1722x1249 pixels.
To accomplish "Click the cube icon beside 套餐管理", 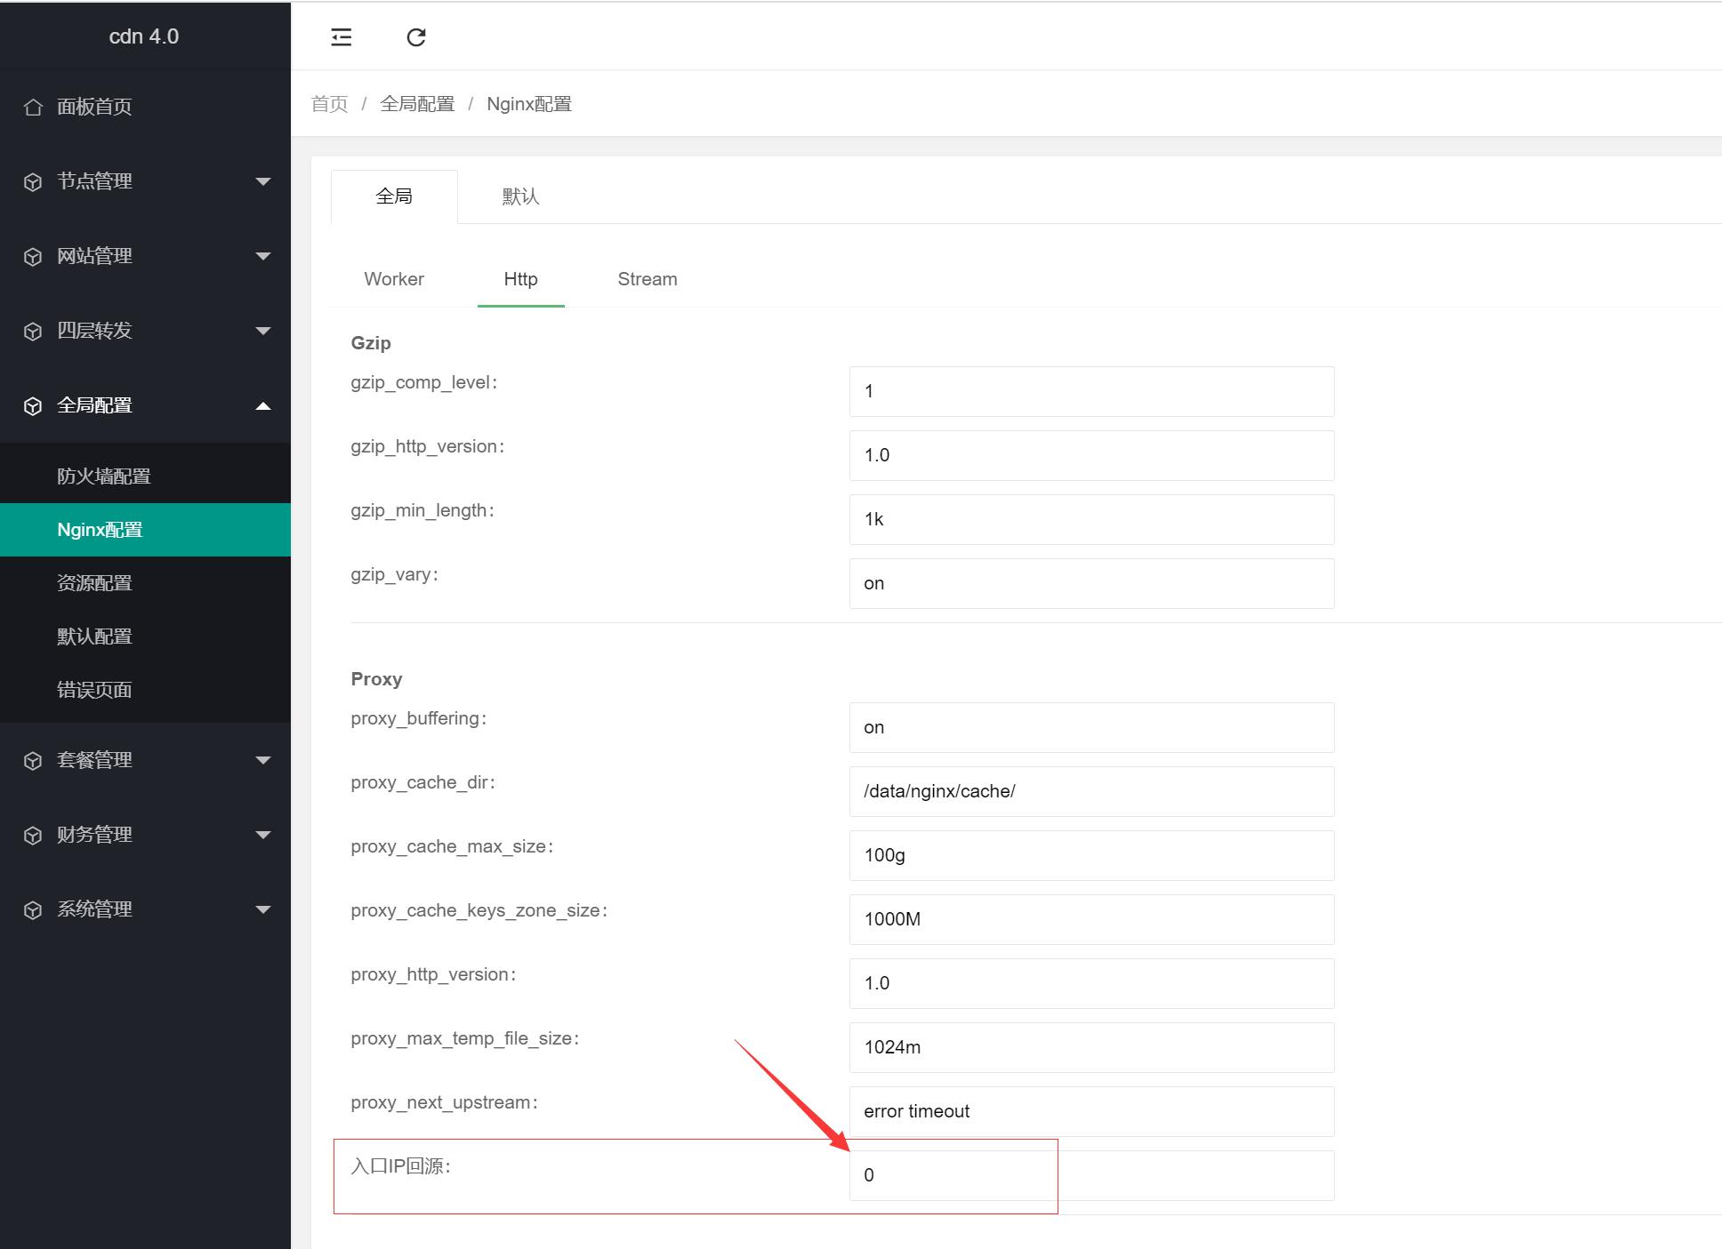I will (x=33, y=760).
